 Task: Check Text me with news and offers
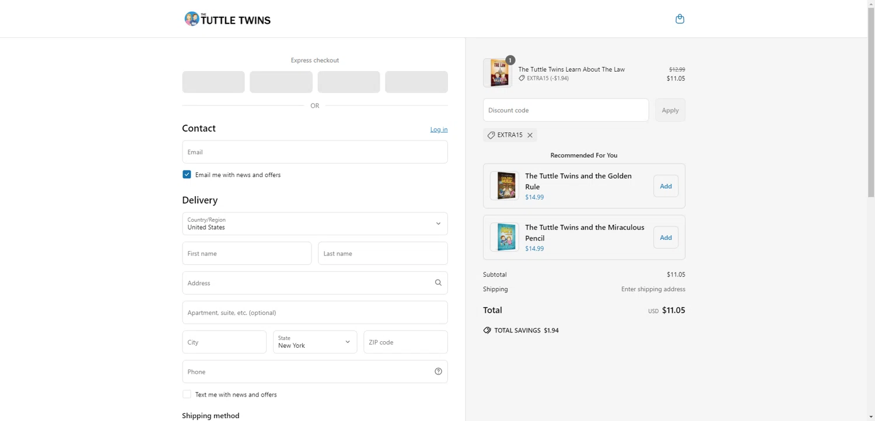click(187, 394)
